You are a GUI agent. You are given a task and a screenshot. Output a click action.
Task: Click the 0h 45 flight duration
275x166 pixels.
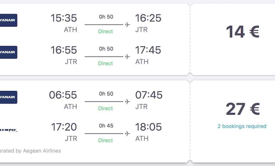tap(106, 126)
